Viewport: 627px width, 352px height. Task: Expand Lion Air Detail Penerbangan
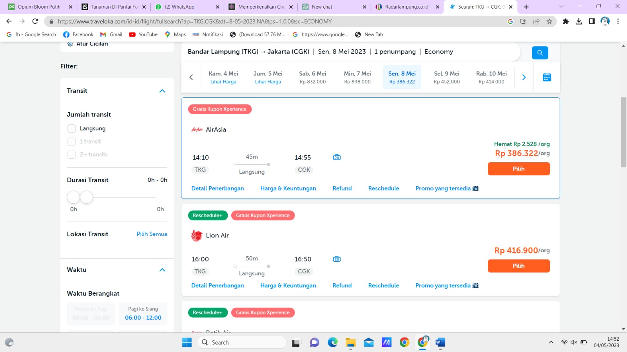[217, 286]
